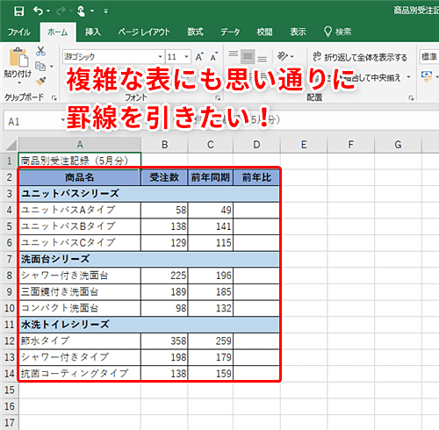Click the 前年比 header cell
Screen dimensions: 439x430
point(256,177)
